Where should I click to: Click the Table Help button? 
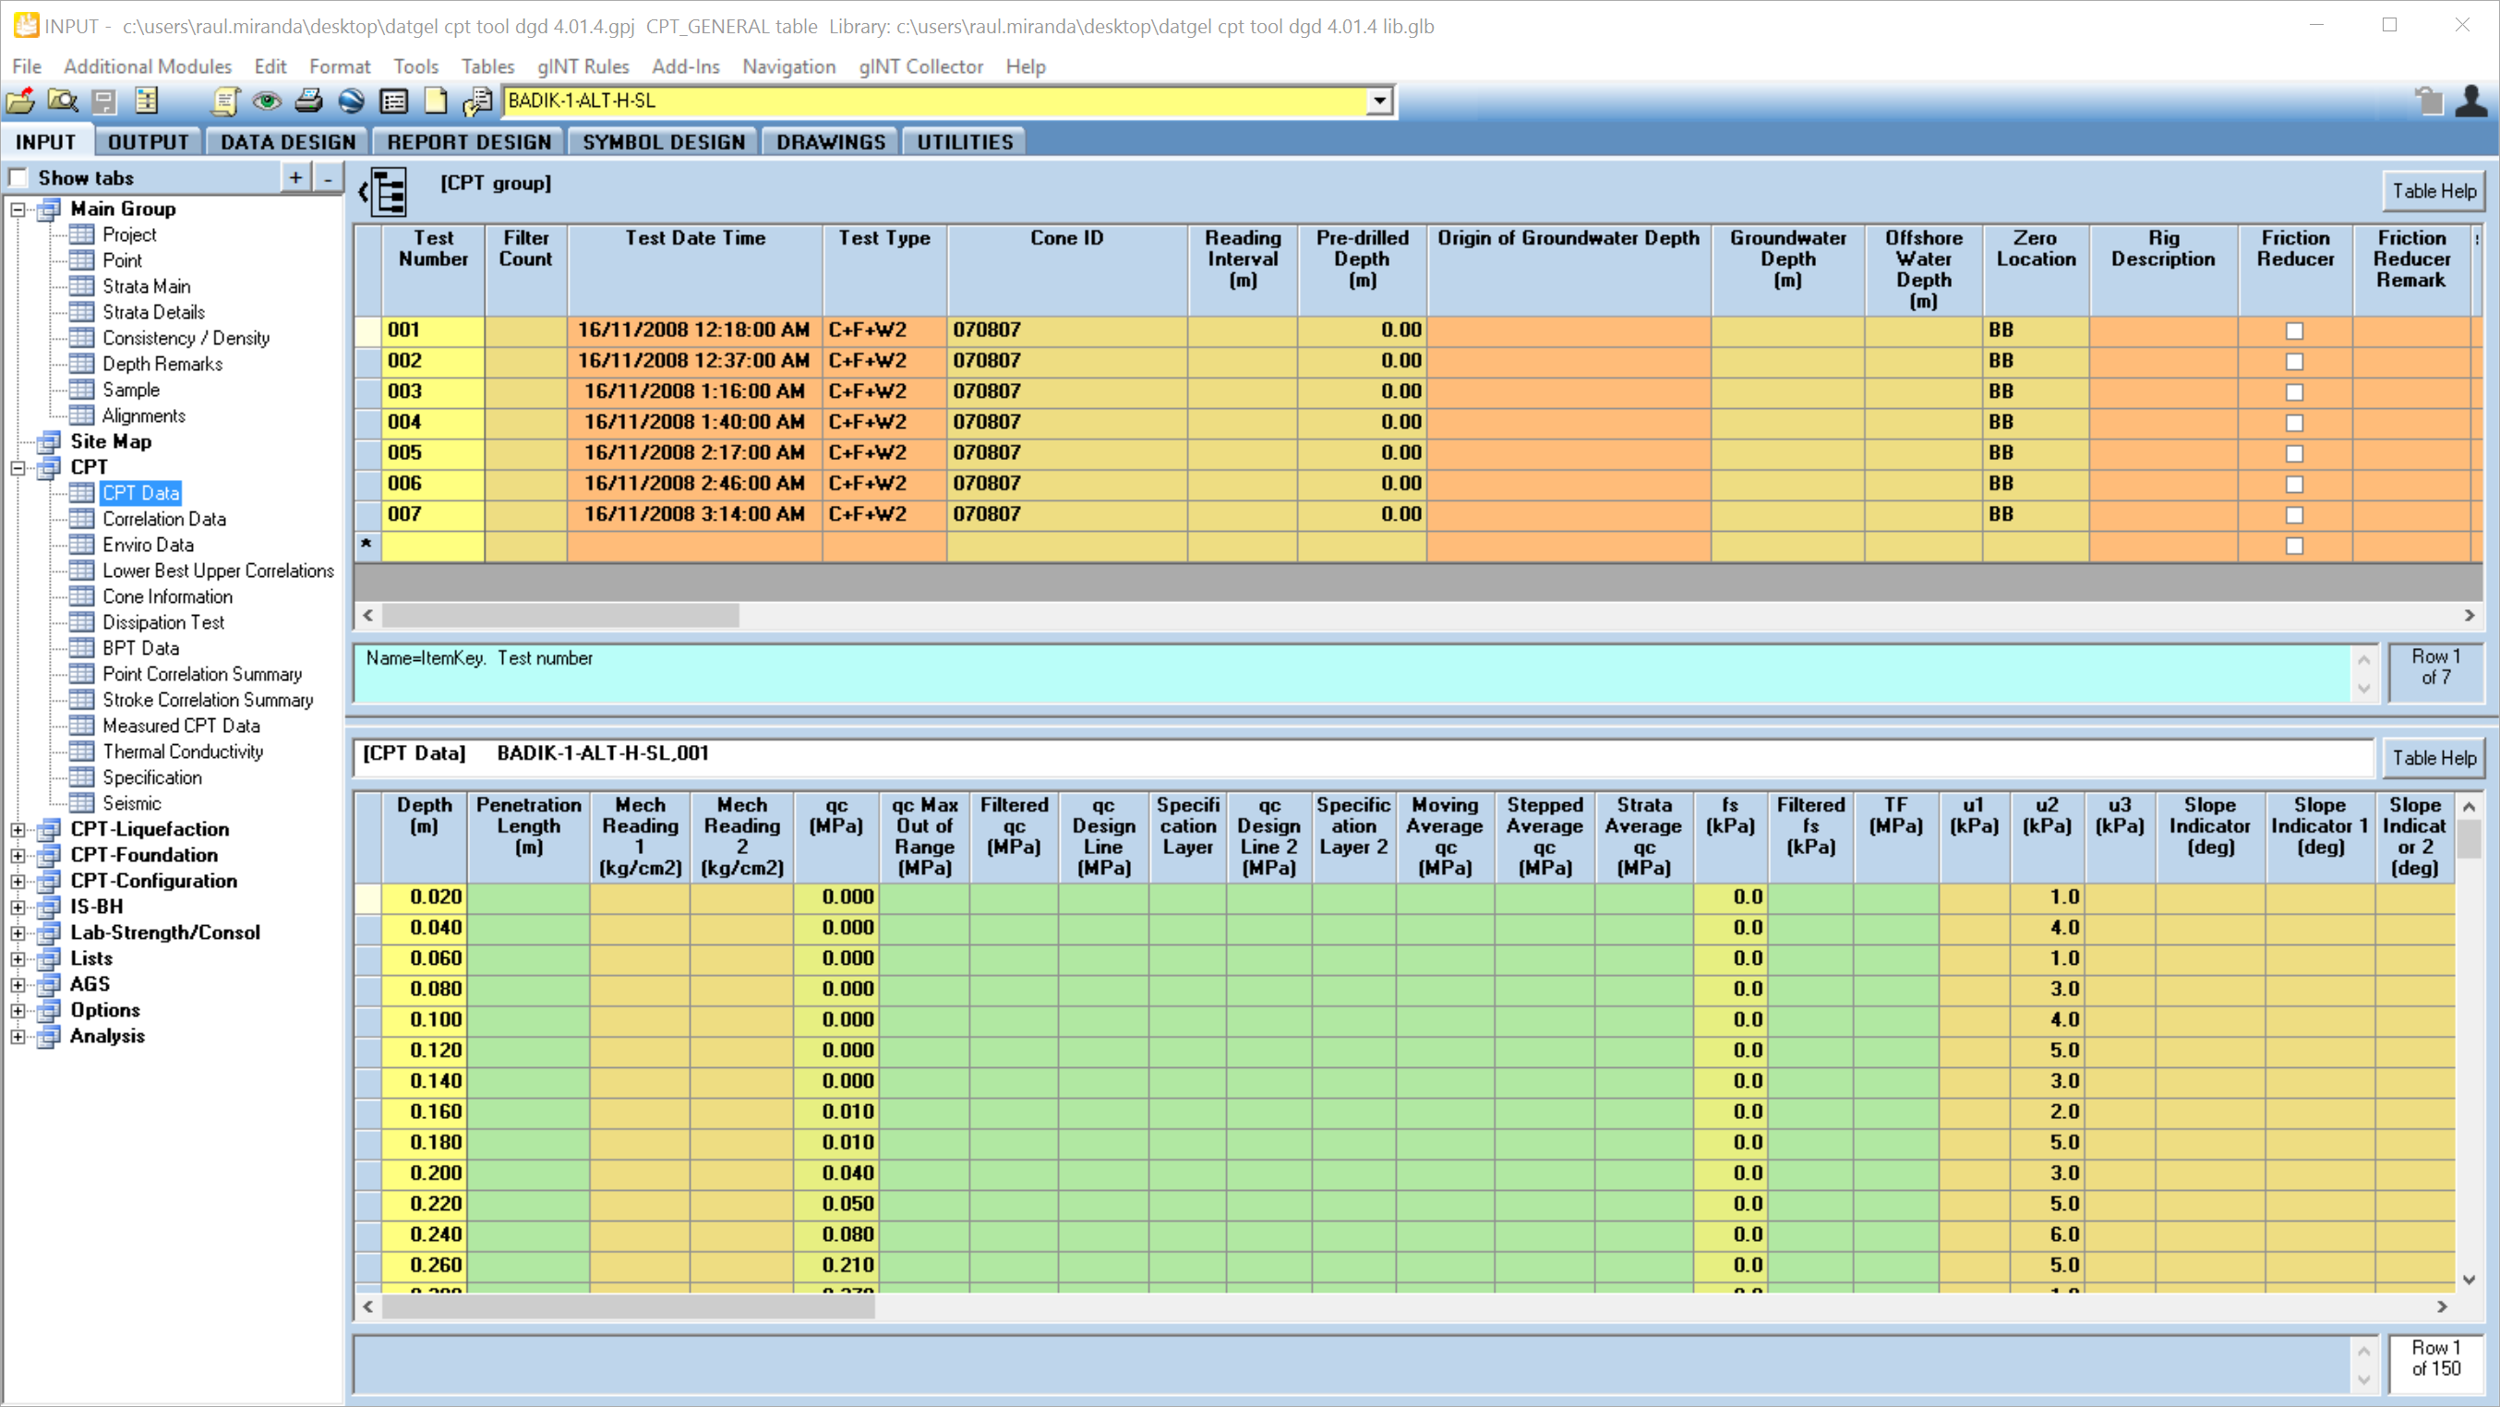(2433, 191)
